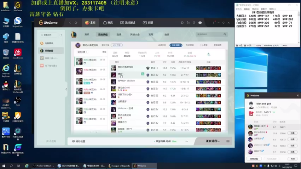The width and height of the screenshot is (301, 169).
Task: Select first match entry in history list
Action: tap(91, 61)
